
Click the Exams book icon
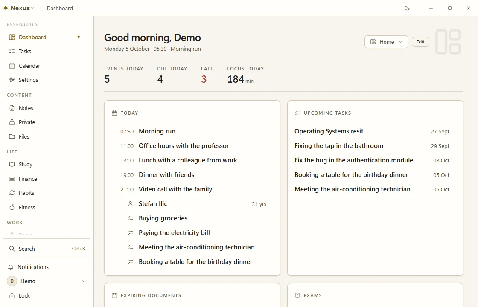[x=297, y=295]
